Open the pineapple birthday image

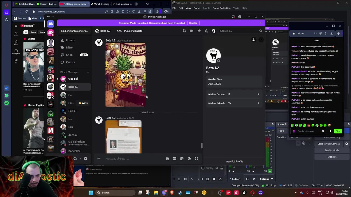125,75
